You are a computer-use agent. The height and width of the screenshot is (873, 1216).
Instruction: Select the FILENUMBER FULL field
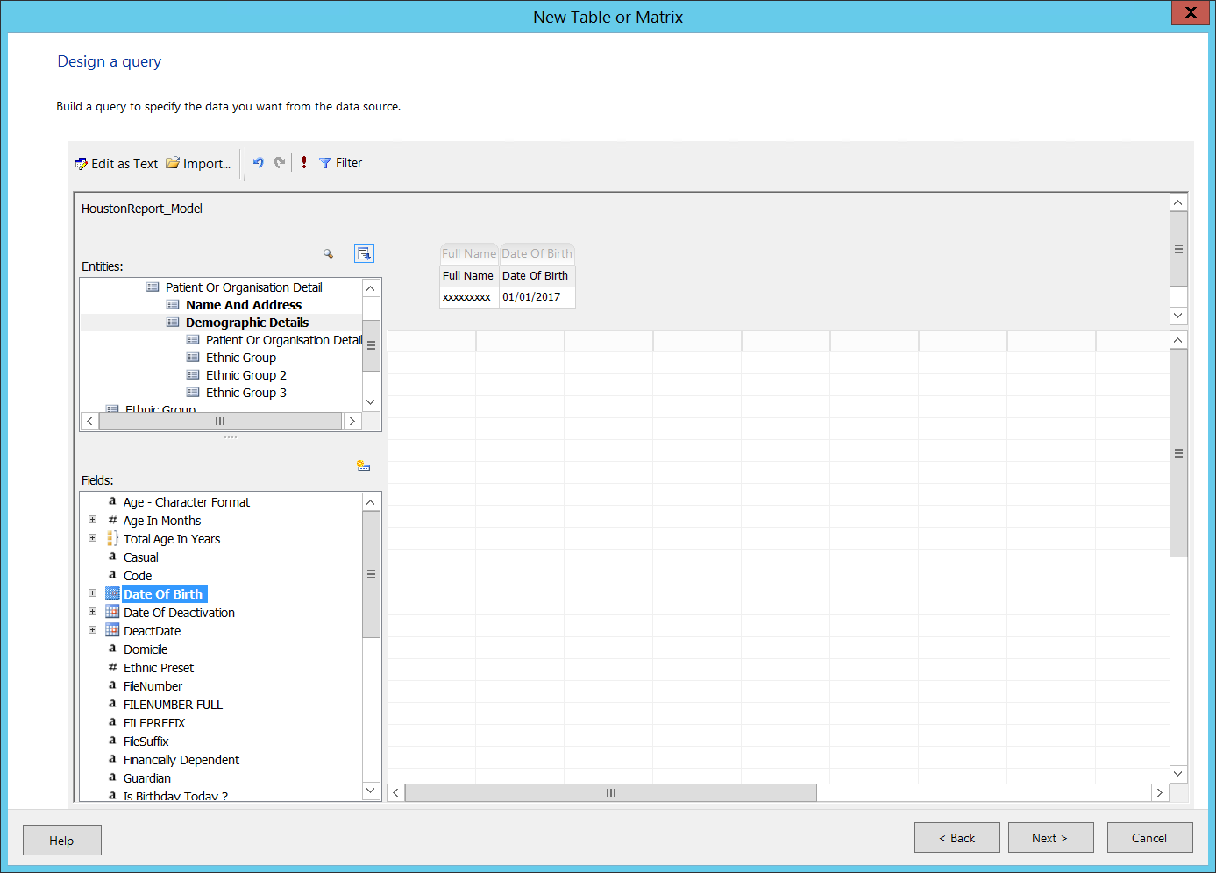point(173,705)
